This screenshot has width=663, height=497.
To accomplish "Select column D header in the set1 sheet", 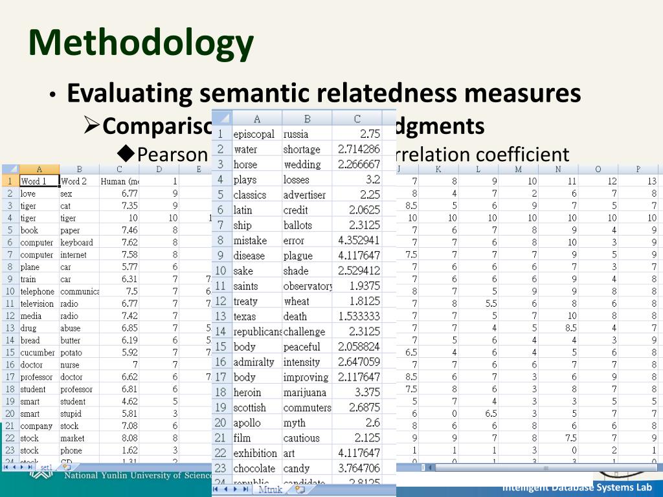I will [159, 169].
